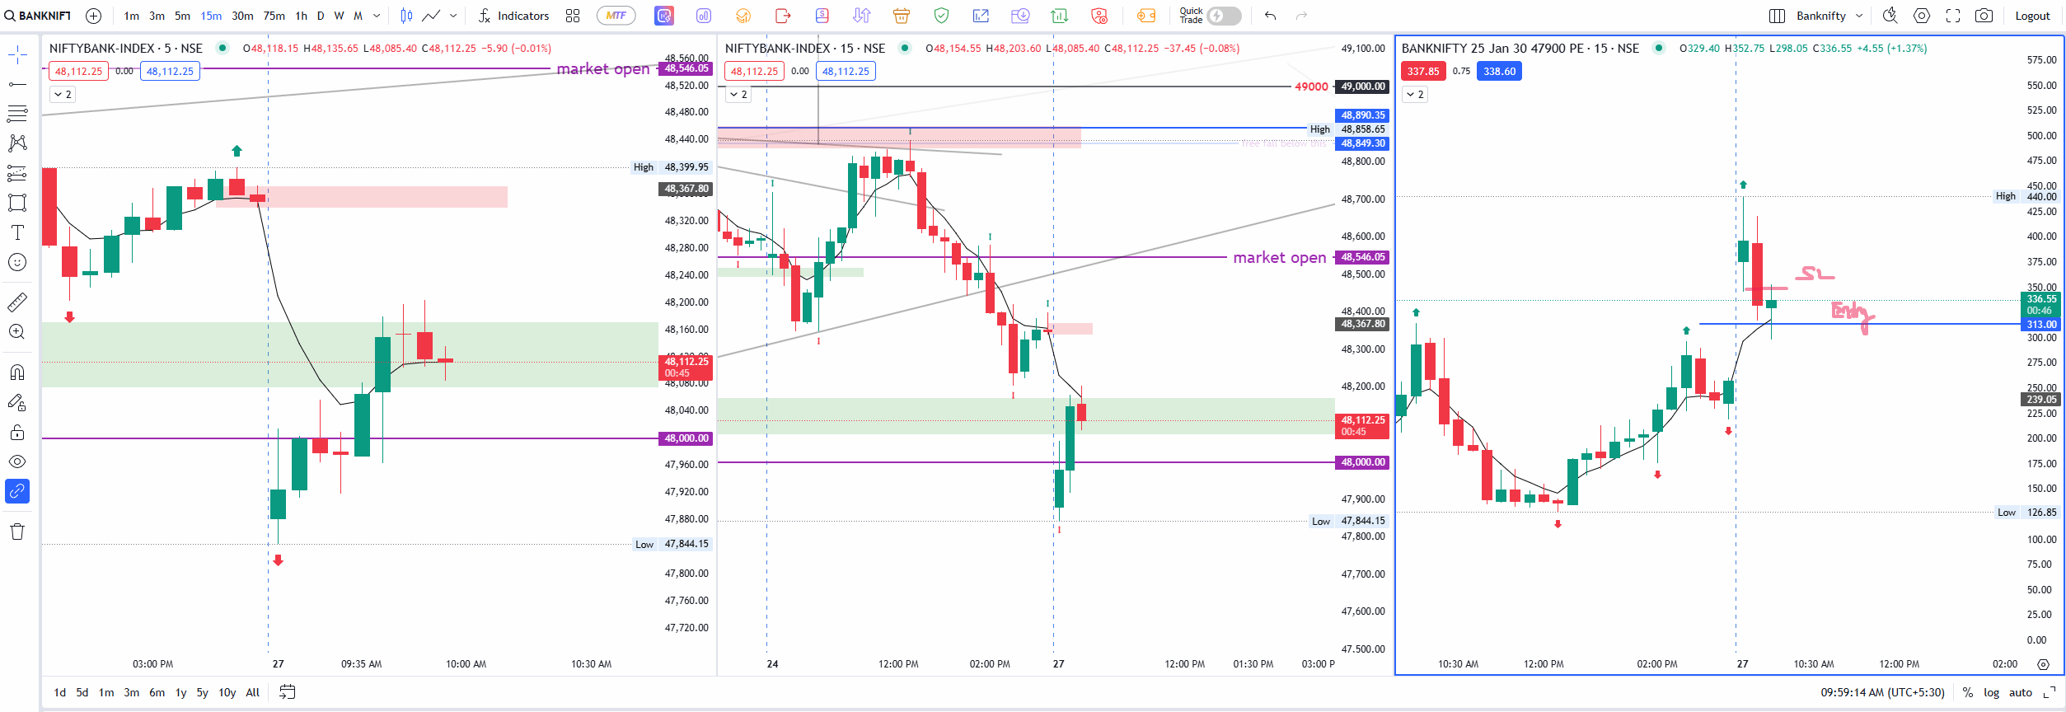
Task: Select the text annotation tool
Action: click(x=17, y=232)
